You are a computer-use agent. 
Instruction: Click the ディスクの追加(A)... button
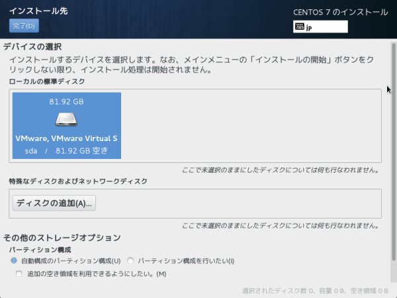pos(54,203)
